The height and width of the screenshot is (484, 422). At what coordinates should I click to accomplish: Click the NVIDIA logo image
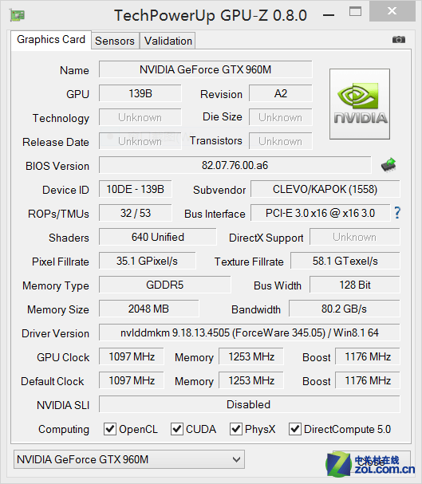pos(360,104)
